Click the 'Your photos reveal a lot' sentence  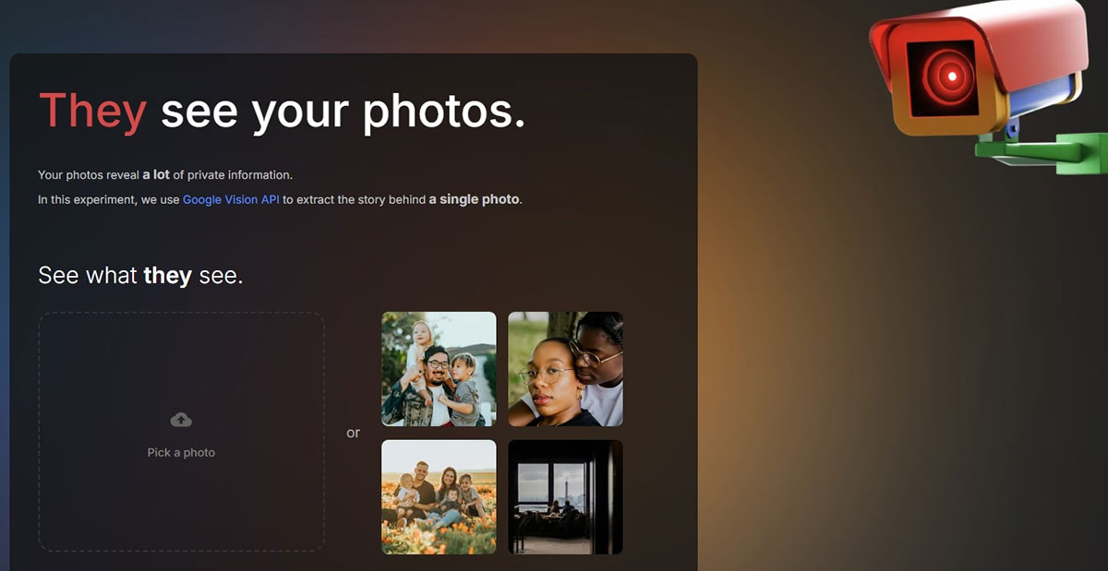165,174
